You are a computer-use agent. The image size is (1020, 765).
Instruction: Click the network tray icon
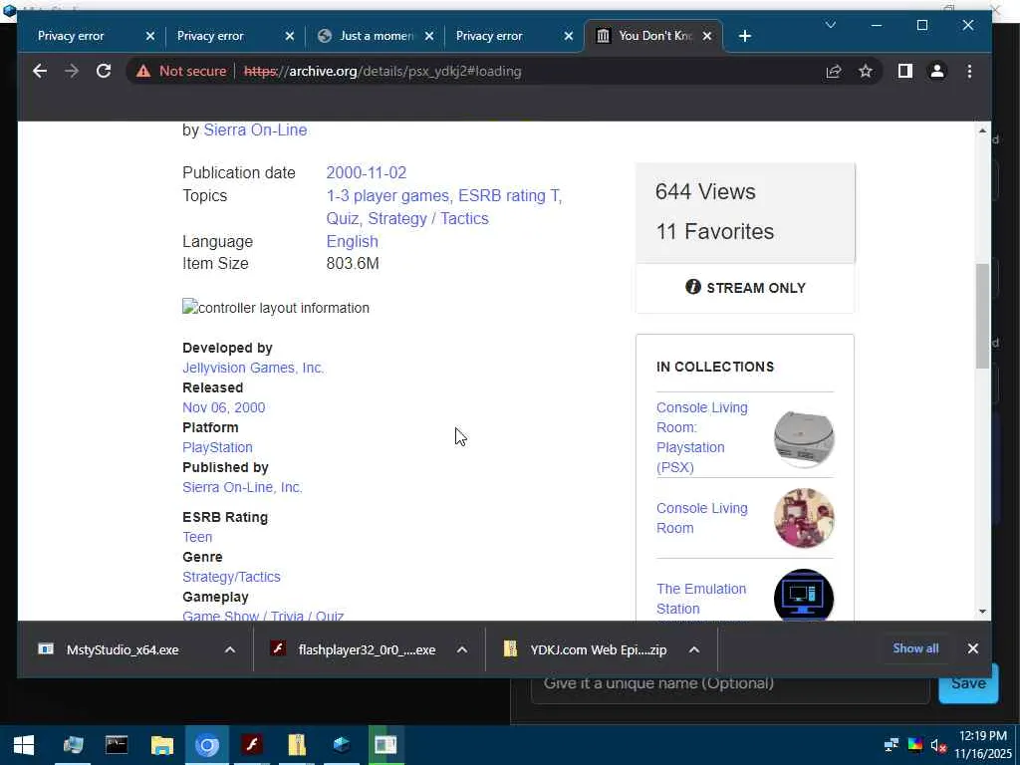click(x=892, y=745)
